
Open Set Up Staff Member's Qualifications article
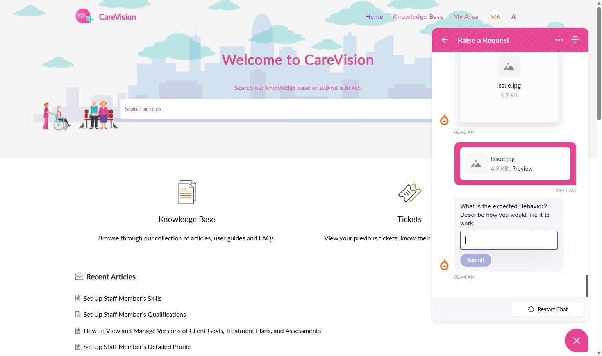[x=135, y=314]
